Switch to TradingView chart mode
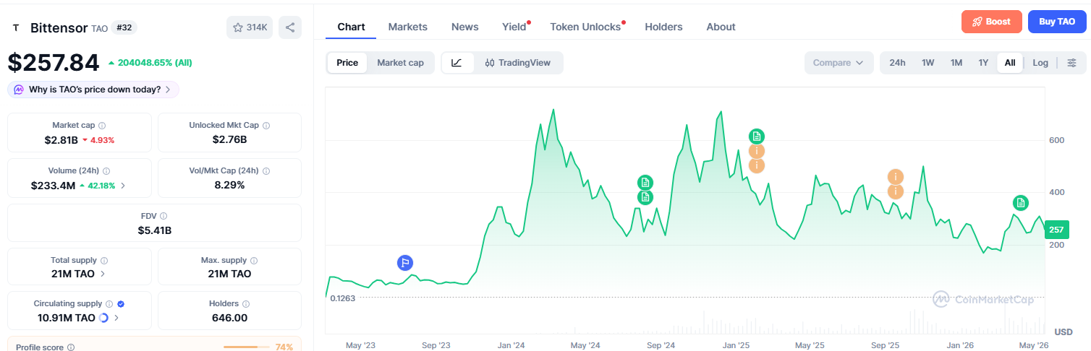1091x351 pixels. (x=518, y=63)
